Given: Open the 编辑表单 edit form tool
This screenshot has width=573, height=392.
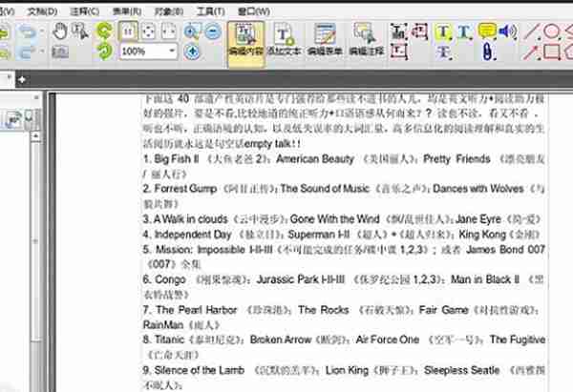Looking at the screenshot, I should tap(325, 39).
